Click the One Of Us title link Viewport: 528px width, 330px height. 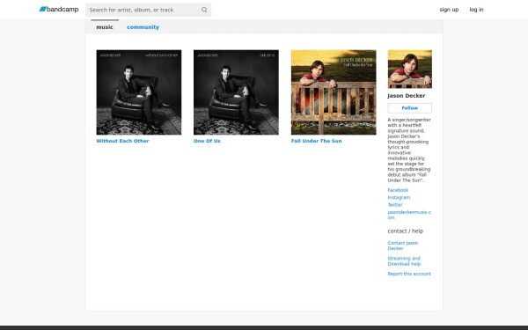click(207, 141)
